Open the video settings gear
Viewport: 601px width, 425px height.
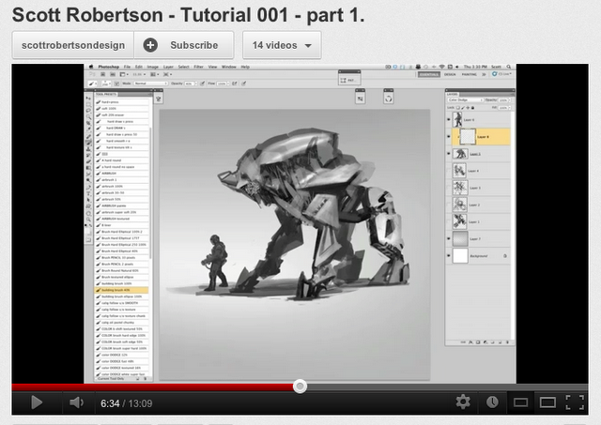(463, 402)
